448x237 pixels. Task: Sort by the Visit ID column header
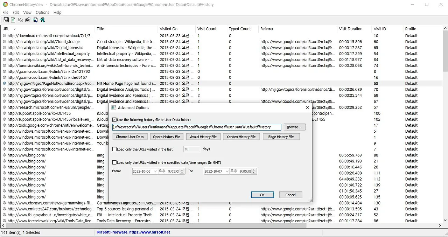(x=387, y=29)
